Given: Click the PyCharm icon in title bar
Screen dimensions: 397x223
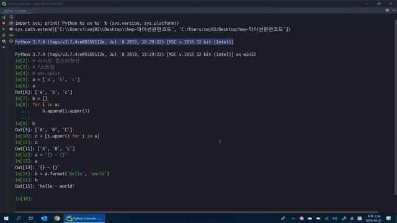Looking at the screenshot, I should (4, 4).
